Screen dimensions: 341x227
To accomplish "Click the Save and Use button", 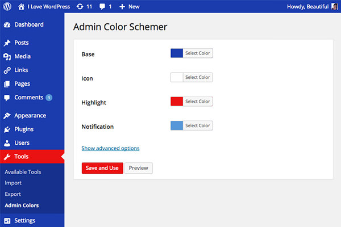I will tap(102, 168).
